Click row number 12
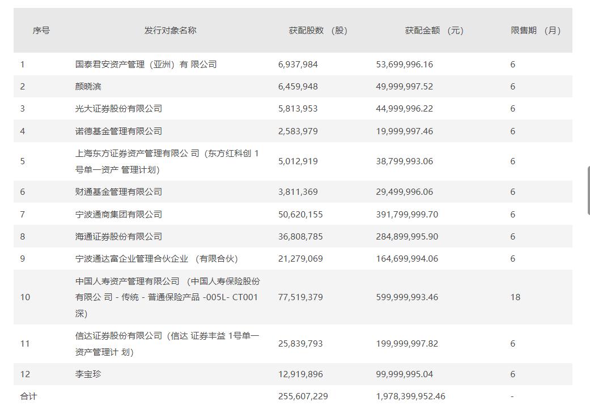 (25, 374)
